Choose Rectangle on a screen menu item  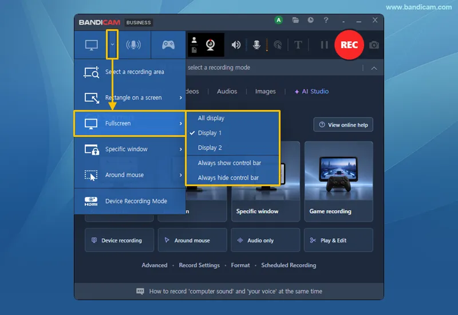pos(130,97)
